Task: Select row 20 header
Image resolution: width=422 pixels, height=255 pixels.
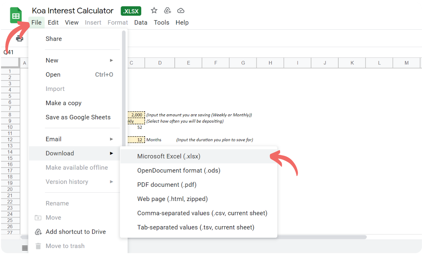Action: (x=10, y=189)
